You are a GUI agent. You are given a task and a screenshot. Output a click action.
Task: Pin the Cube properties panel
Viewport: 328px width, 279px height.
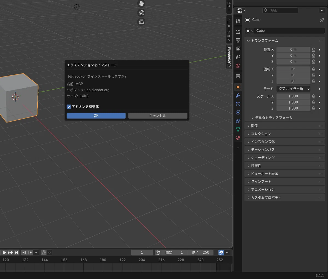click(x=322, y=20)
